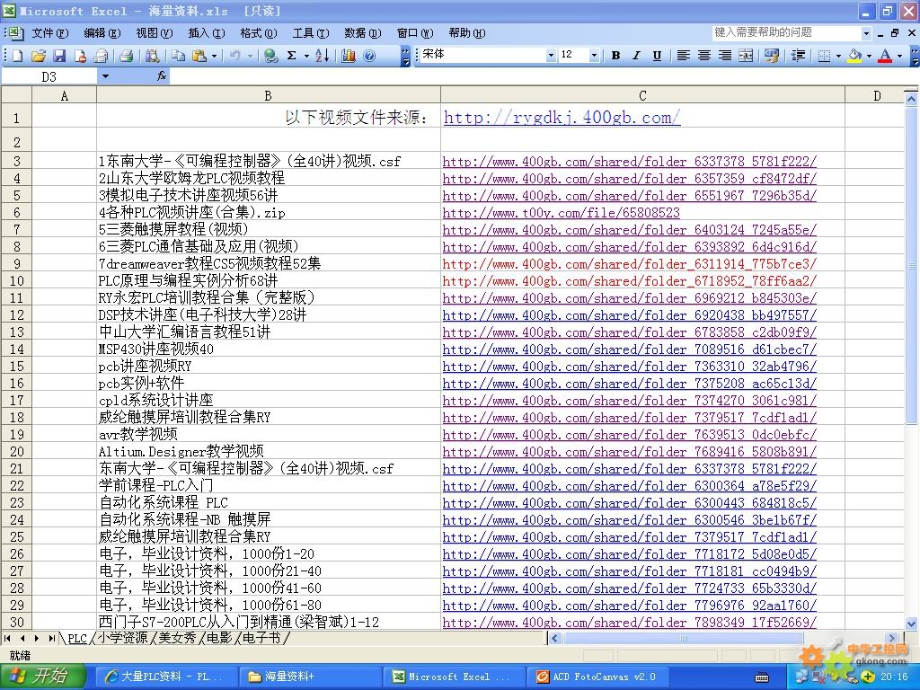Click the Excel workbook icon beside the 文件 menu
Viewport: 920px width, 690px height.
(14, 33)
